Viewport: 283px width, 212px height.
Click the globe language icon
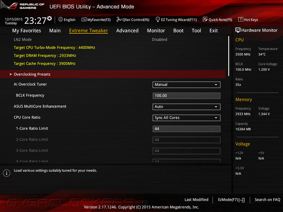(x=61, y=19)
